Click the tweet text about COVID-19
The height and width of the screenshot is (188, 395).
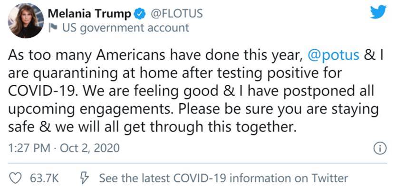(x=195, y=91)
